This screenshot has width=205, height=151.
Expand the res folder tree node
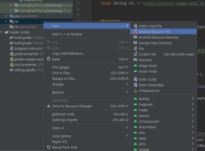[6, 21]
